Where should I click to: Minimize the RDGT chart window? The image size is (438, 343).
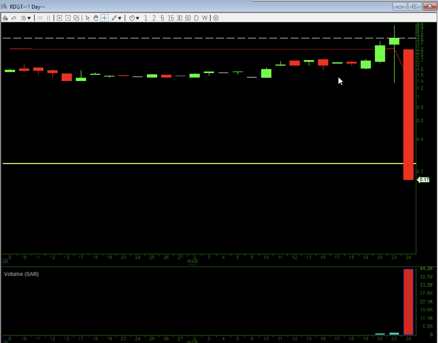coord(400,6)
